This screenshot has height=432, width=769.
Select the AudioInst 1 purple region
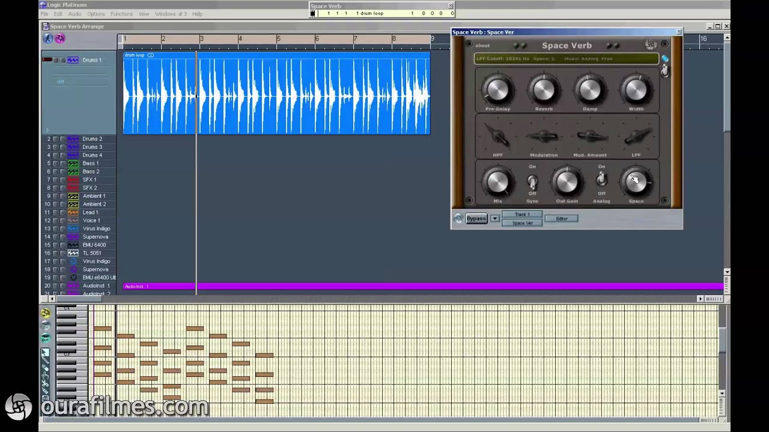pyautogui.click(x=423, y=286)
